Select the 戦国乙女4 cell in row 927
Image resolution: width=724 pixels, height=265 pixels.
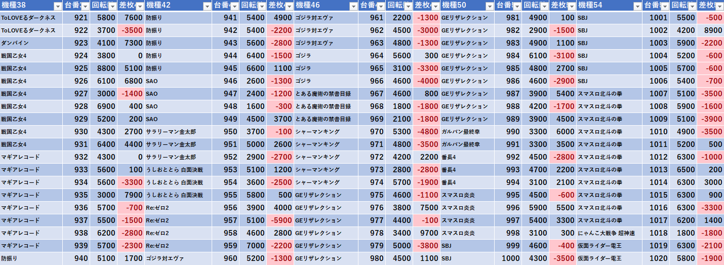click(31, 94)
